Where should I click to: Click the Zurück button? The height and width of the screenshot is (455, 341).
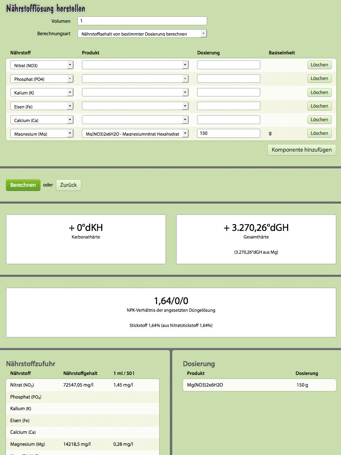68,185
